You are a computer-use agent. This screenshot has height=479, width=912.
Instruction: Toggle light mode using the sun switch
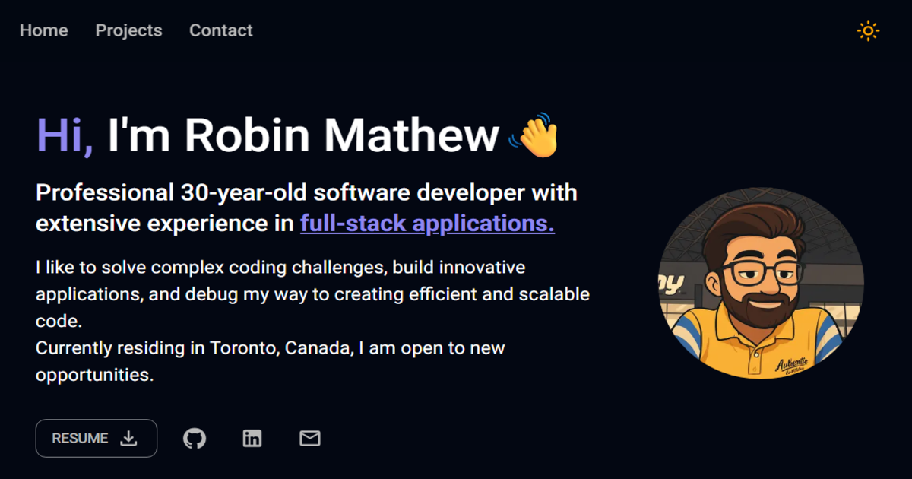[867, 30]
